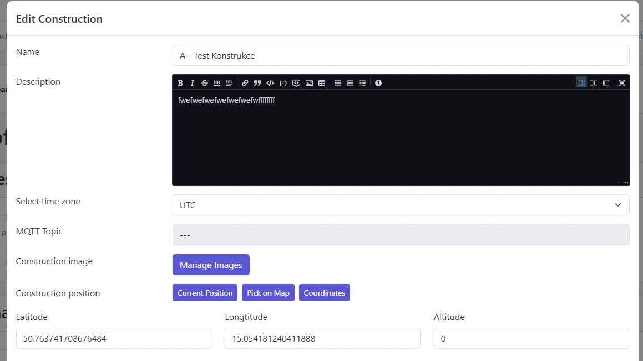The width and height of the screenshot is (643, 361).
Task: Open Pick on Map position selector
Action: pyautogui.click(x=268, y=292)
